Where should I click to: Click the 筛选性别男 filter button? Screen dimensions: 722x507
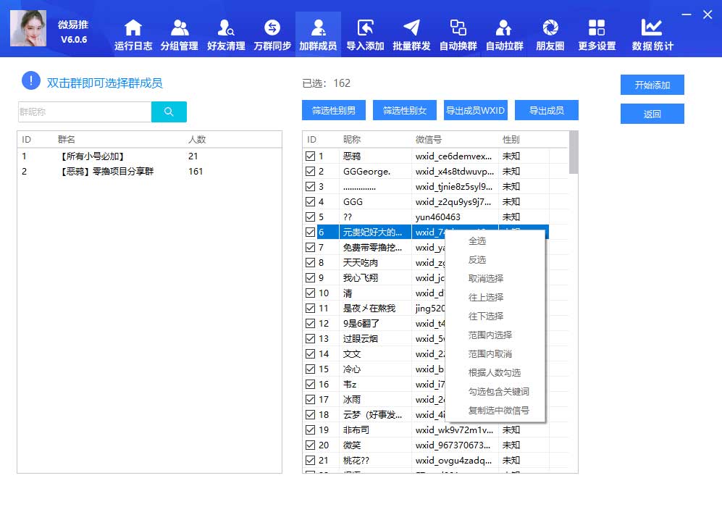click(x=334, y=111)
